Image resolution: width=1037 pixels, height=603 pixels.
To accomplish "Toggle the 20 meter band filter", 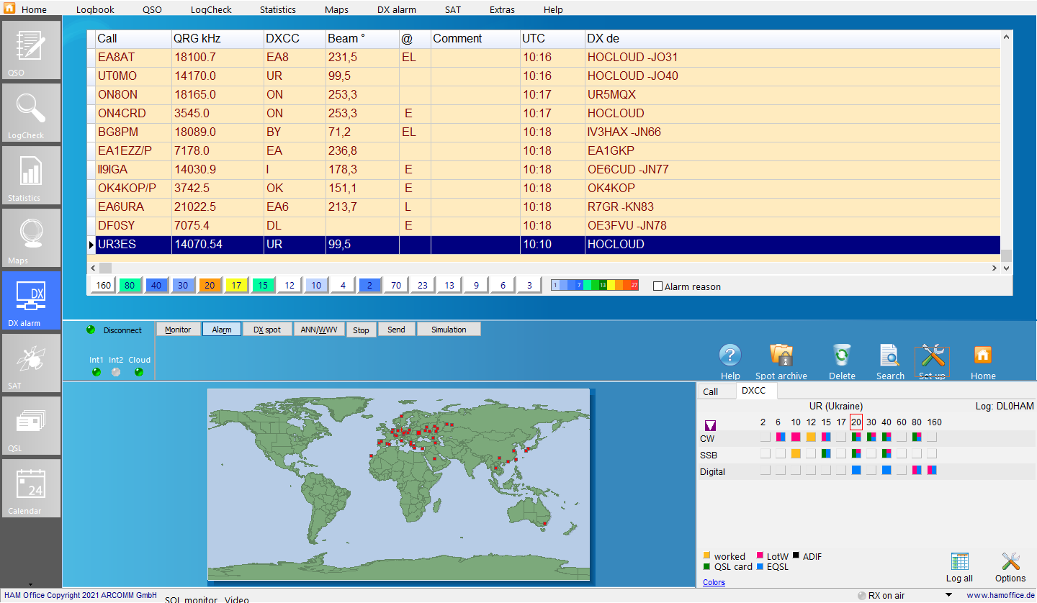I will [x=210, y=286].
